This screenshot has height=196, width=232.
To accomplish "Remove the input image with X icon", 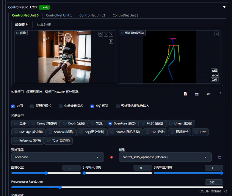I will (111, 35).
